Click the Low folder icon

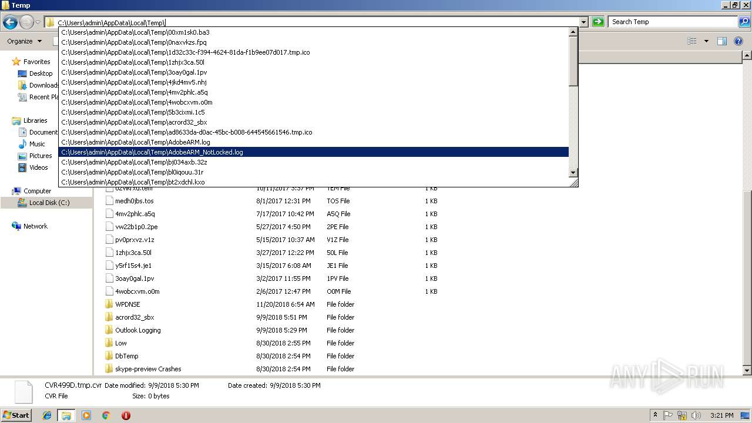pyautogui.click(x=109, y=343)
